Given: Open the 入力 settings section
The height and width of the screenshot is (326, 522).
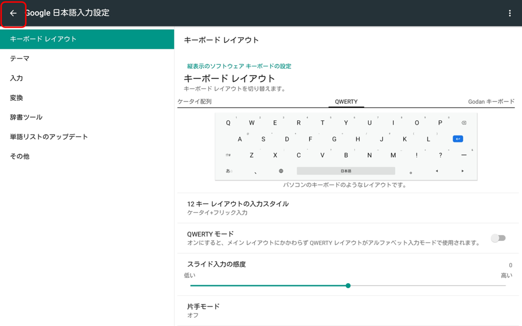Looking at the screenshot, I should [x=87, y=78].
